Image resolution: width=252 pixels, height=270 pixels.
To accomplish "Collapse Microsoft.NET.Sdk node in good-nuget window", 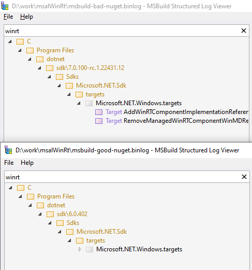I will (60, 232).
